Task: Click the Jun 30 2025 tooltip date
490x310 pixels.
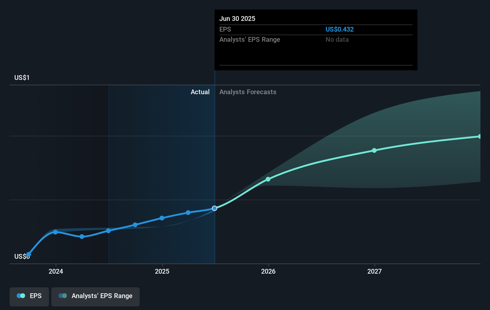Action: point(237,19)
